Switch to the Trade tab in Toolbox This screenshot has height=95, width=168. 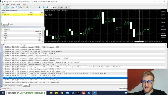click(6, 85)
